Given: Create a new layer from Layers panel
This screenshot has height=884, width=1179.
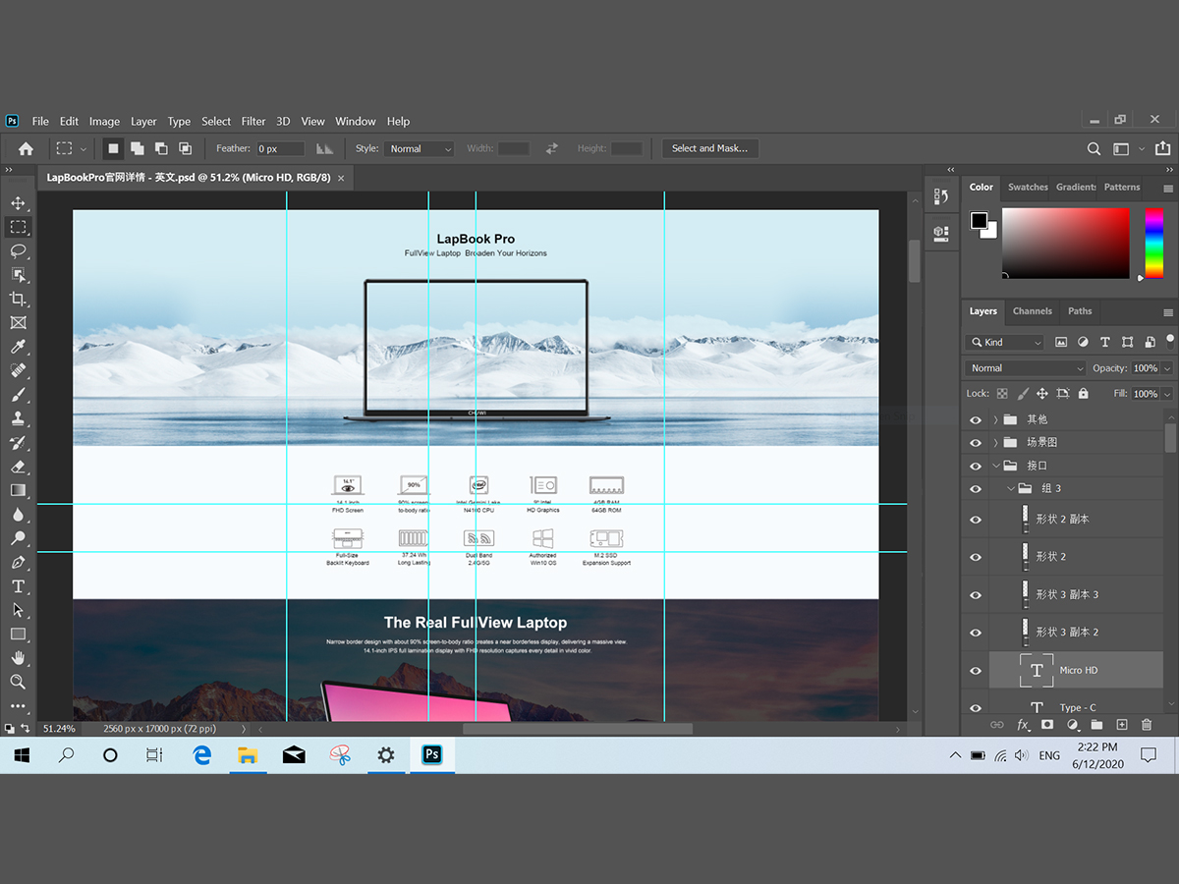Looking at the screenshot, I should [x=1121, y=725].
